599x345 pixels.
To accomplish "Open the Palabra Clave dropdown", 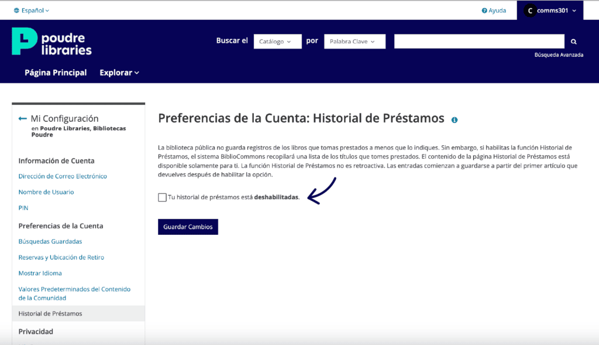I will [354, 42].
